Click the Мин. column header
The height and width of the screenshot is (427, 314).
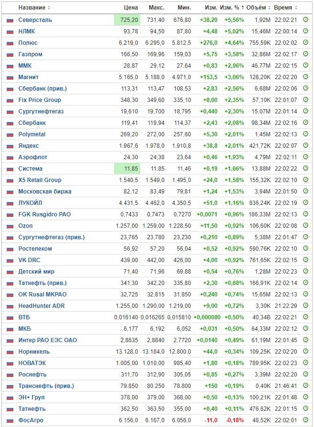click(184, 8)
